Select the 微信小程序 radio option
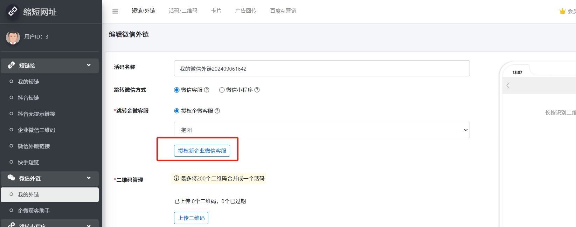 click(222, 90)
